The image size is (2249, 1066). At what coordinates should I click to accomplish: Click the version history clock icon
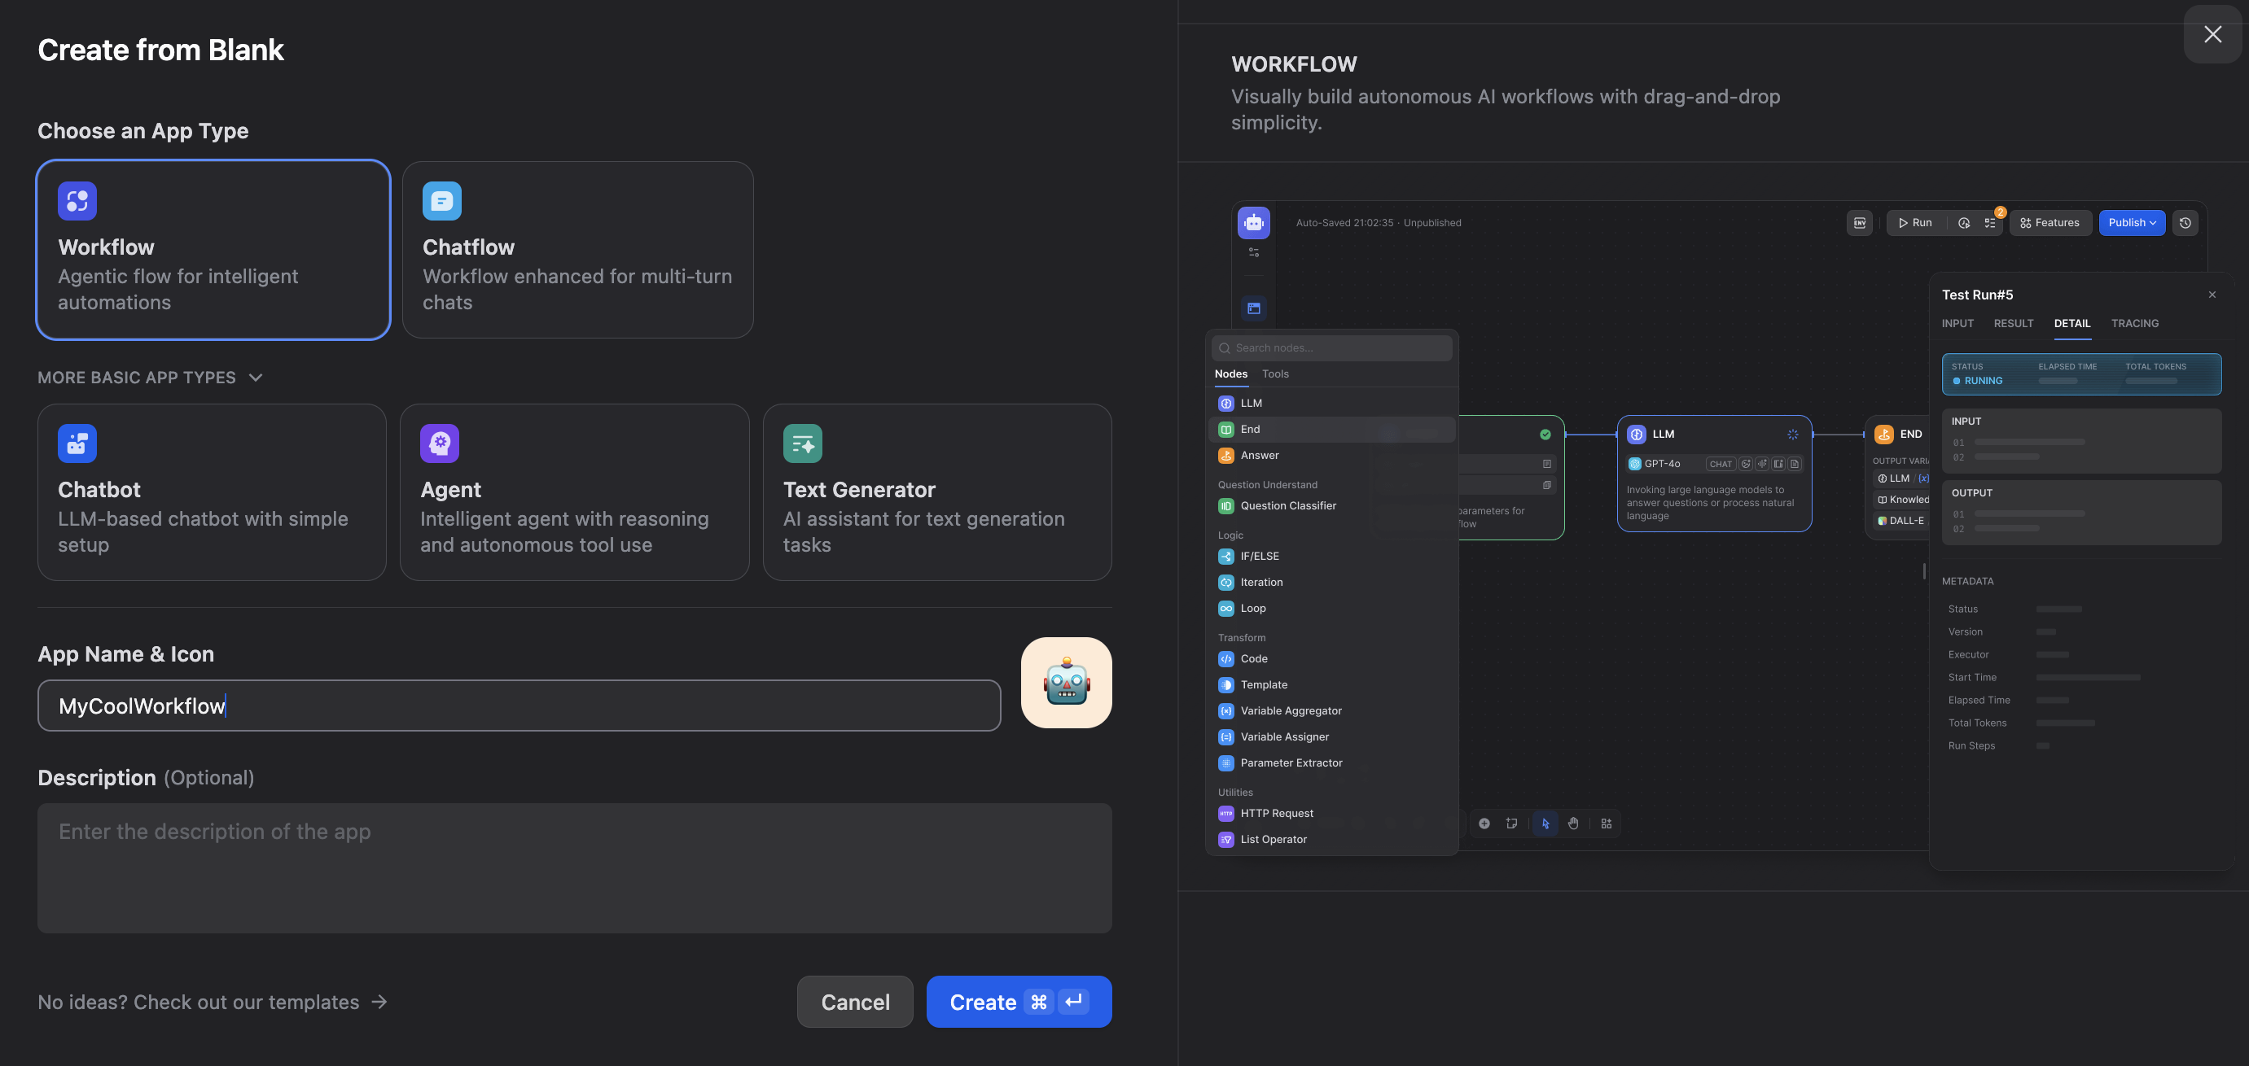click(x=2185, y=223)
